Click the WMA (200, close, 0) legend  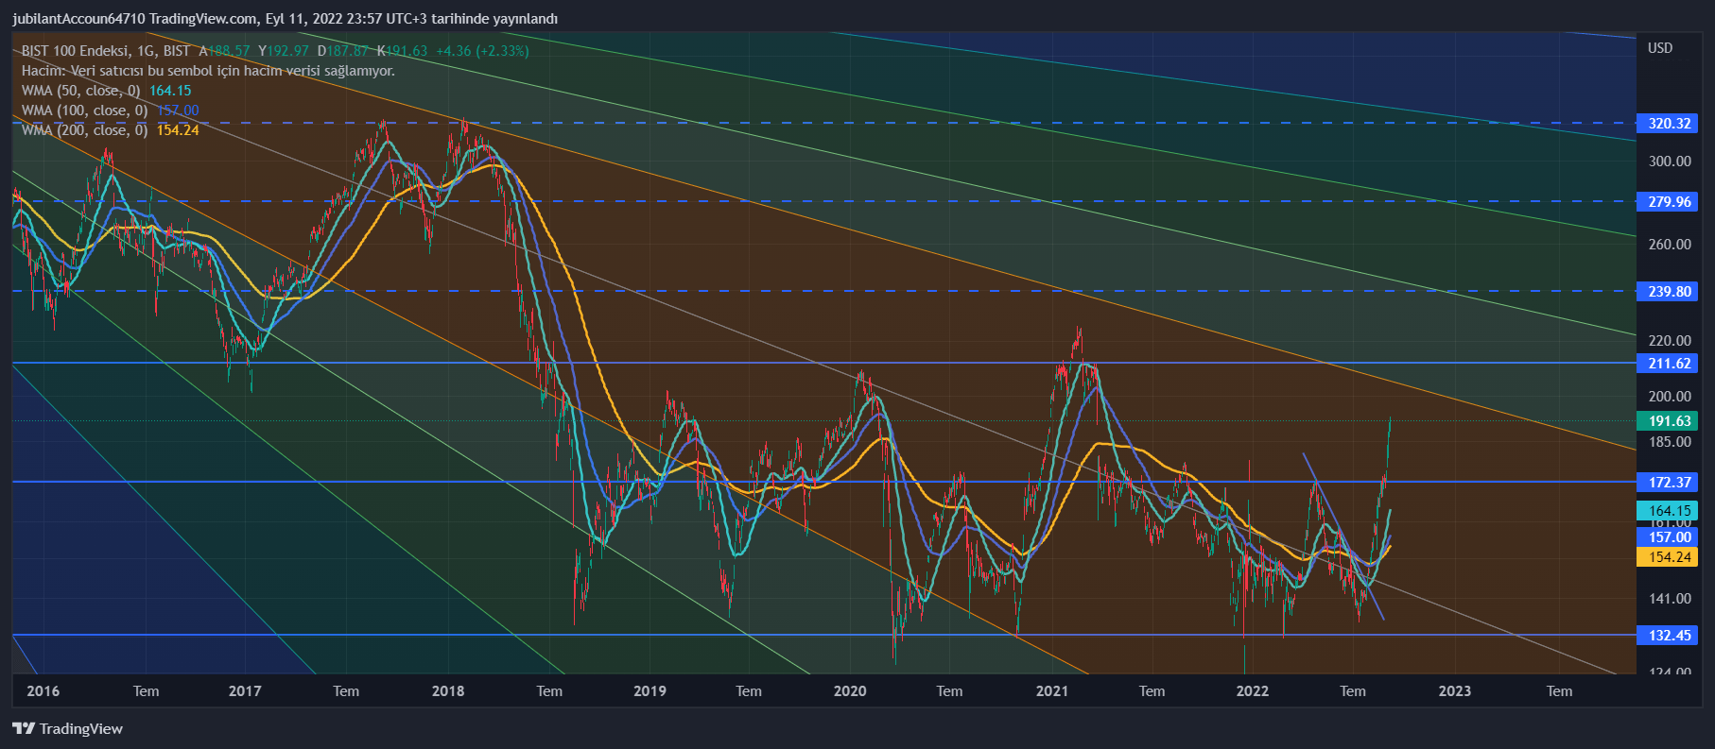(85, 130)
